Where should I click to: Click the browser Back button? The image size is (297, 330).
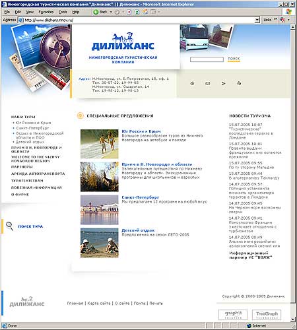(100, 12)
